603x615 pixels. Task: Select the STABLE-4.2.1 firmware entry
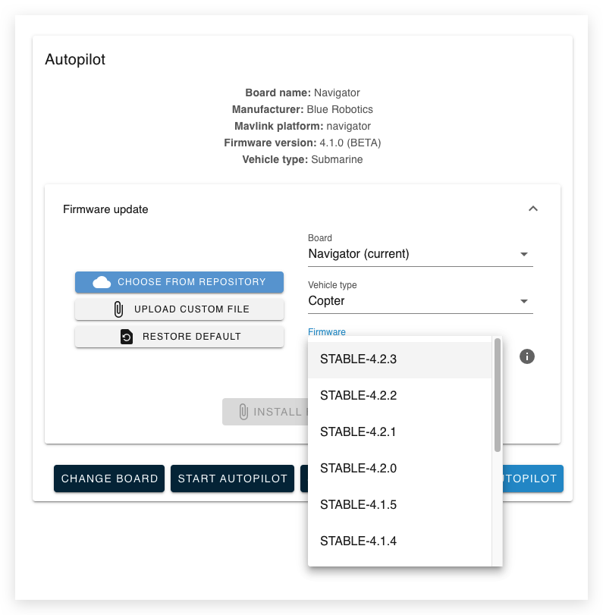pyautogui.click(x=357, y=431)
